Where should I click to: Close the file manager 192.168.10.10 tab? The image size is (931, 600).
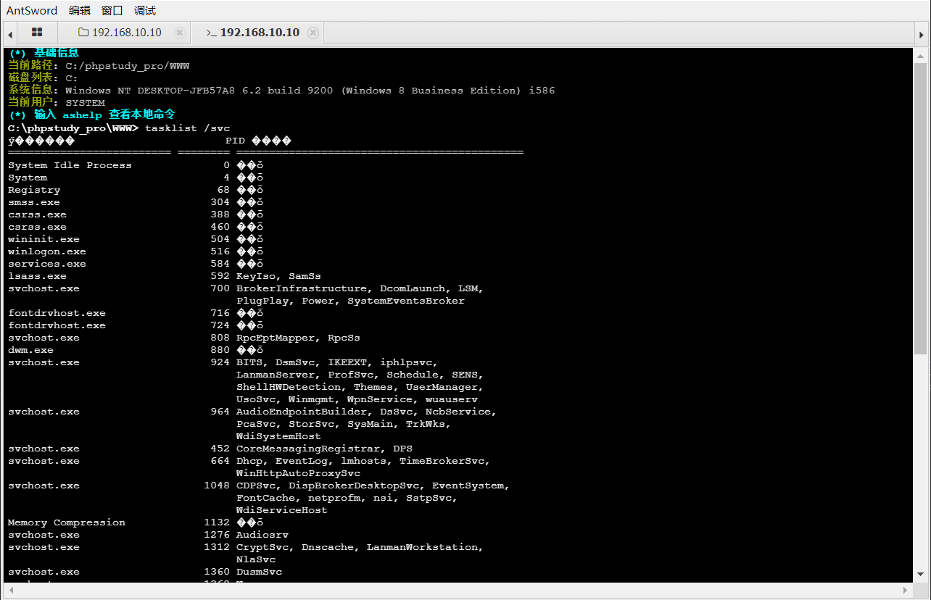pyautogui.click(x=179, y=33)
